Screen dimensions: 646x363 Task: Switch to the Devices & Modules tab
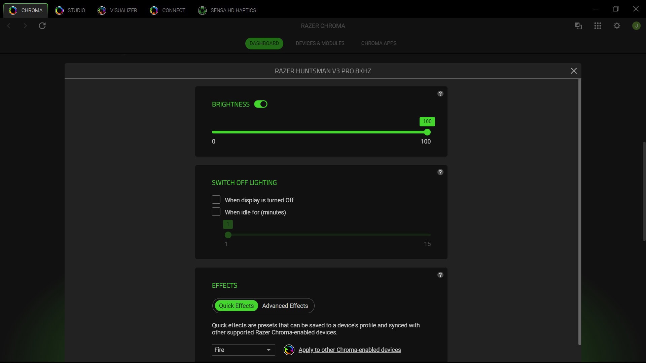point(320,43)
